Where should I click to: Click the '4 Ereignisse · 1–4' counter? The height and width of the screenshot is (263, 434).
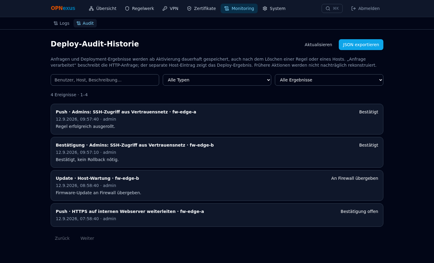point(69,95)
